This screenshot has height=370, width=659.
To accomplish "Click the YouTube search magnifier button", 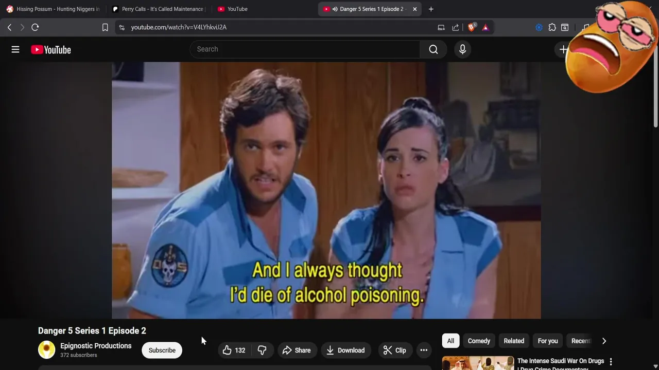I will tap(433, 49).
